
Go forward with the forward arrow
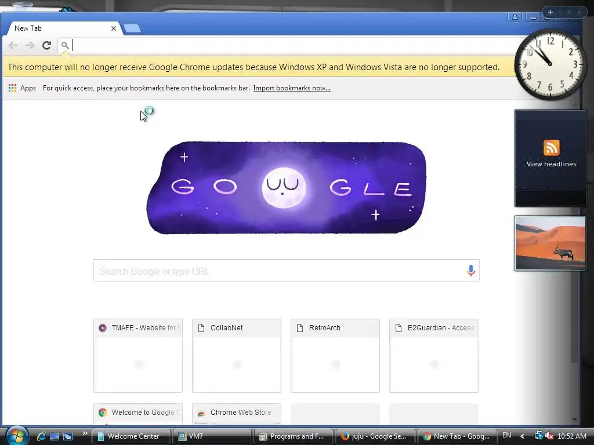[x=30, y=45]
